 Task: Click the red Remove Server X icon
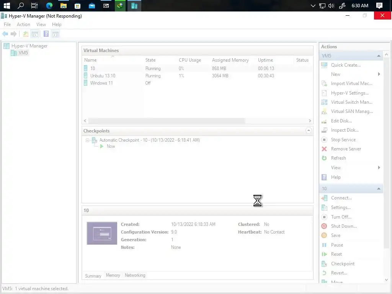pyautogui.click(x=324, y=149)
